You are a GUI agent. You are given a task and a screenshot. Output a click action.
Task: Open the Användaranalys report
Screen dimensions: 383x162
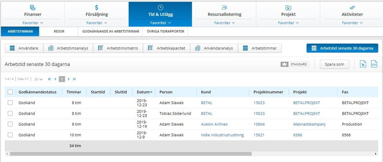(214, 48)
